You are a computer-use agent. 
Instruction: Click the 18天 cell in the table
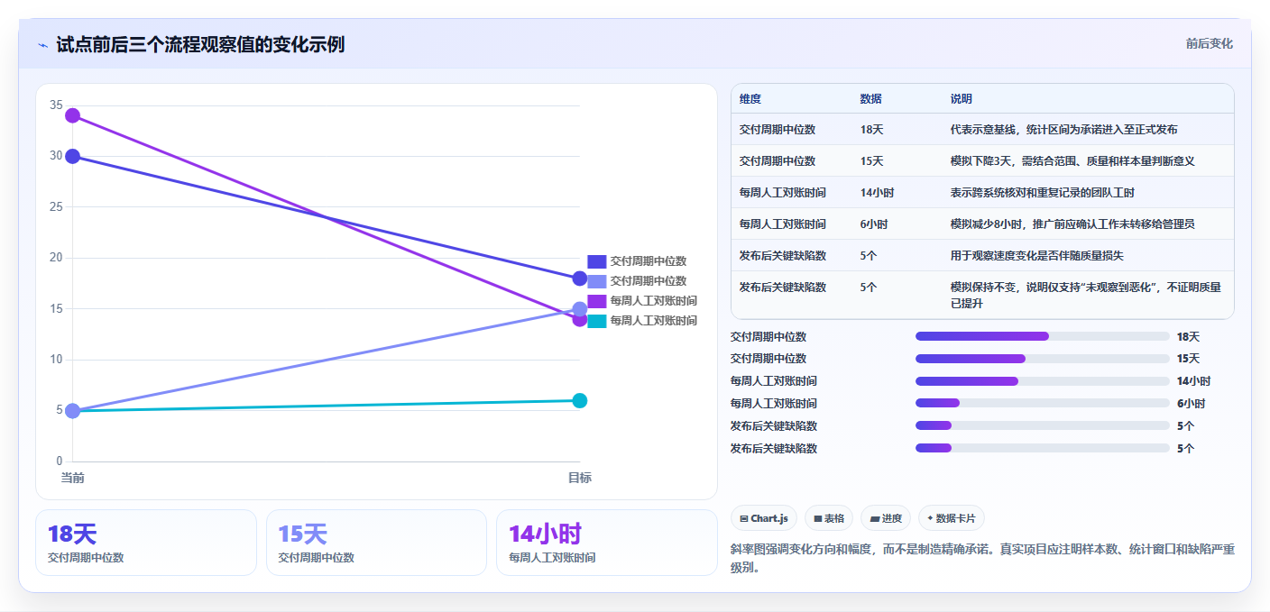[x=871, y=130]
